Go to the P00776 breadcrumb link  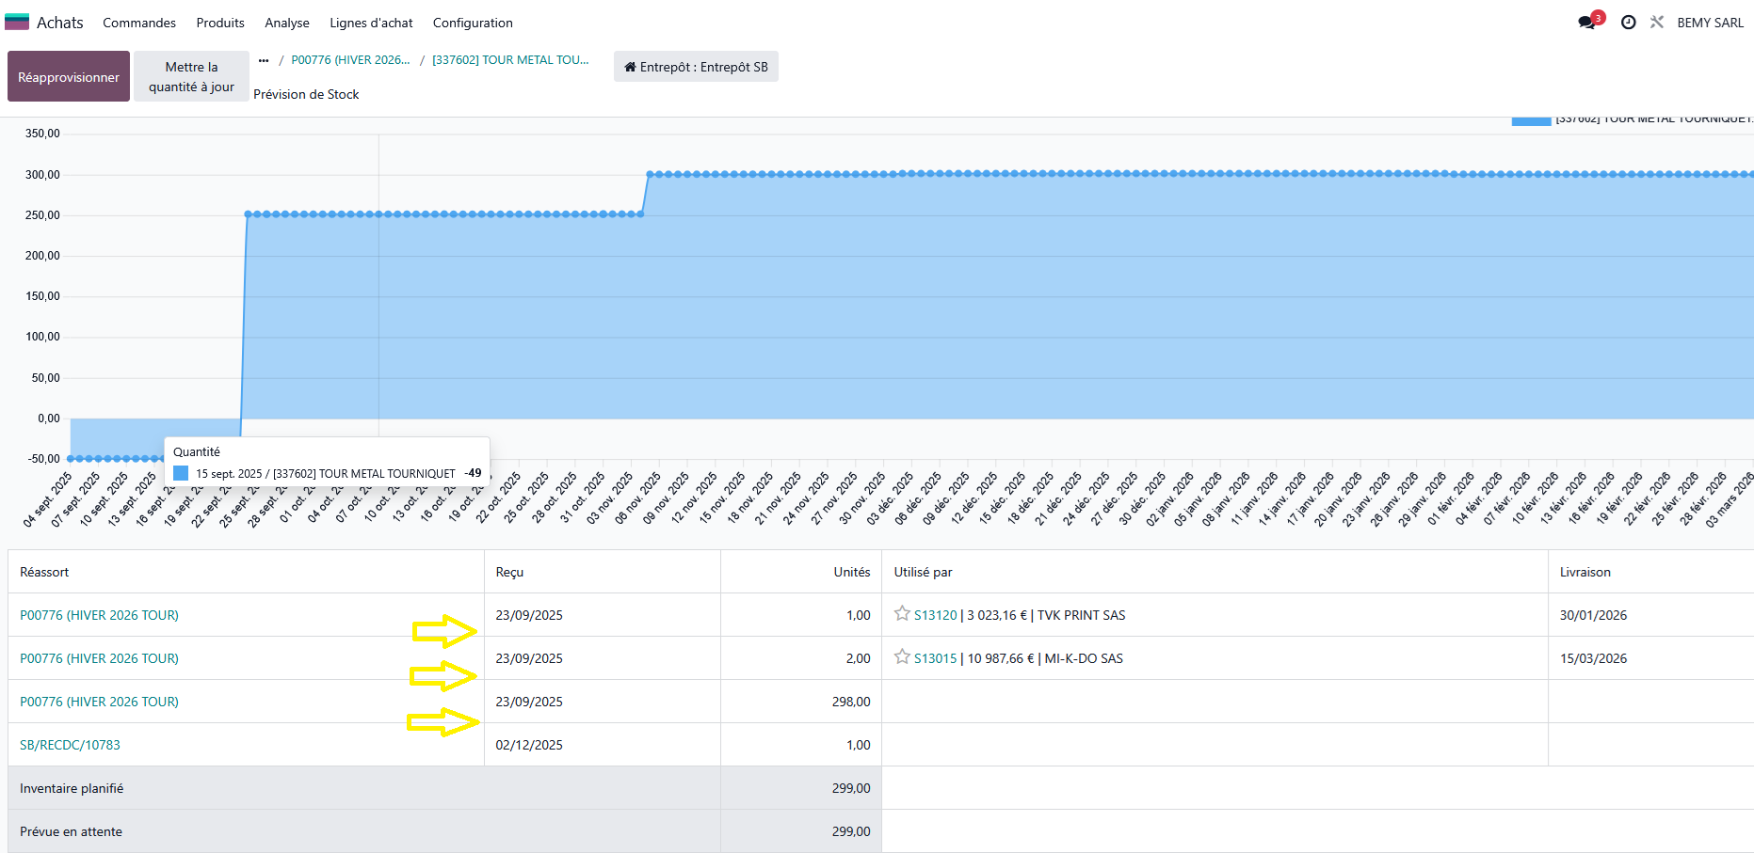(x=350, y=60)
